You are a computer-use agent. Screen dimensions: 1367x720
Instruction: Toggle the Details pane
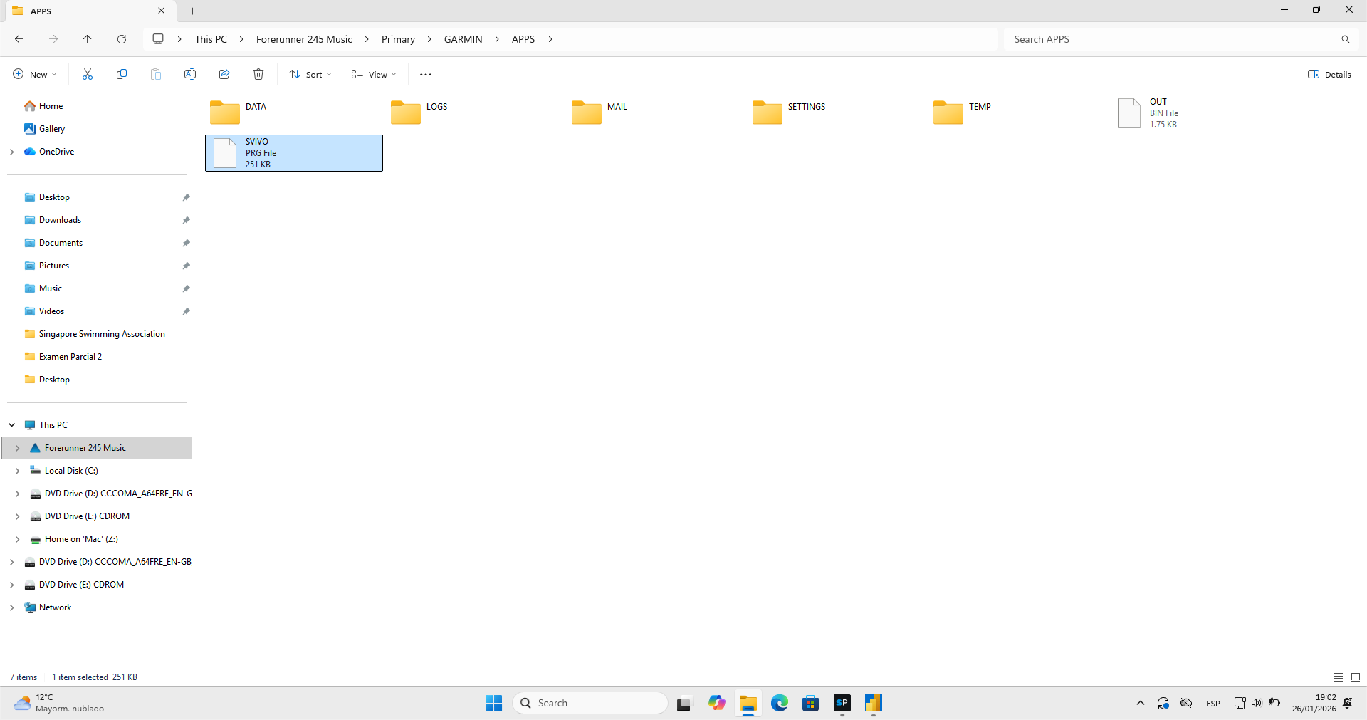1329,74
